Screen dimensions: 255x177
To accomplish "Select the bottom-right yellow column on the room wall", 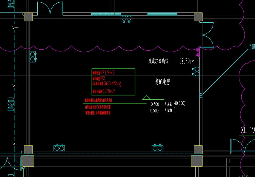I will click(x=198, y=150).
